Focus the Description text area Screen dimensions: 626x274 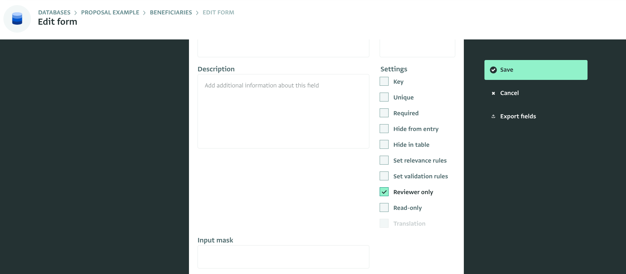click(x=283, y=111)
